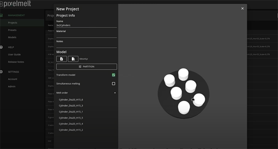
Task: Select Cylinder_Dia20_H15_6 in melt order
Action: 71,100
